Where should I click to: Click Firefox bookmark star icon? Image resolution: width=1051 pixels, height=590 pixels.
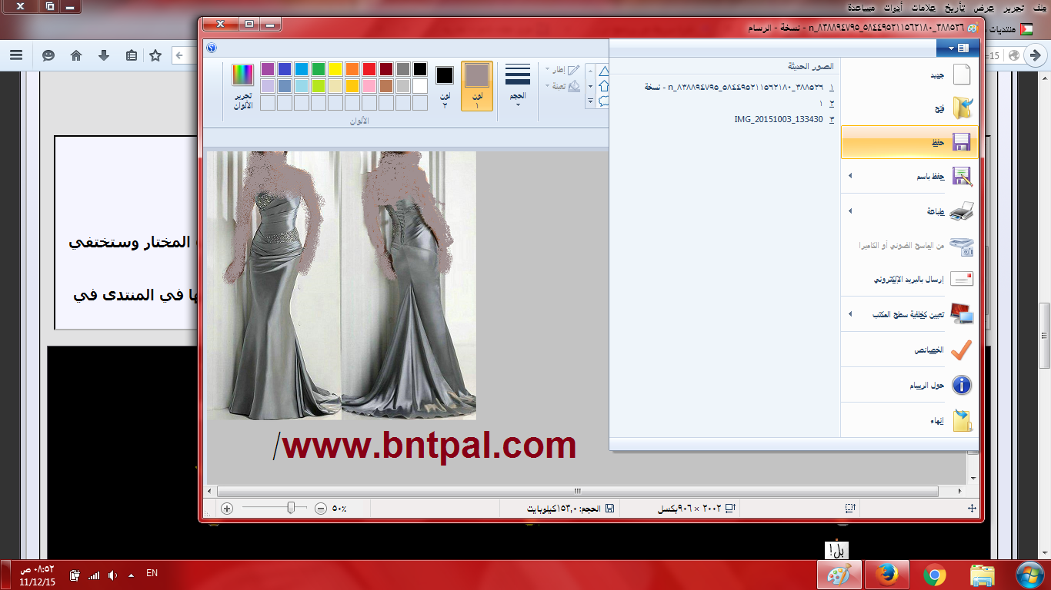tap(155, 55)
